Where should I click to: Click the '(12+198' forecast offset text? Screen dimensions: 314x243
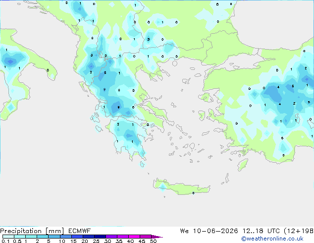(x=299, y=231)
